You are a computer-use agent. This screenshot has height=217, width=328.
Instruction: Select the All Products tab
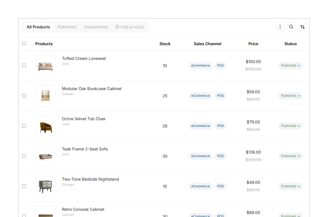38,27
